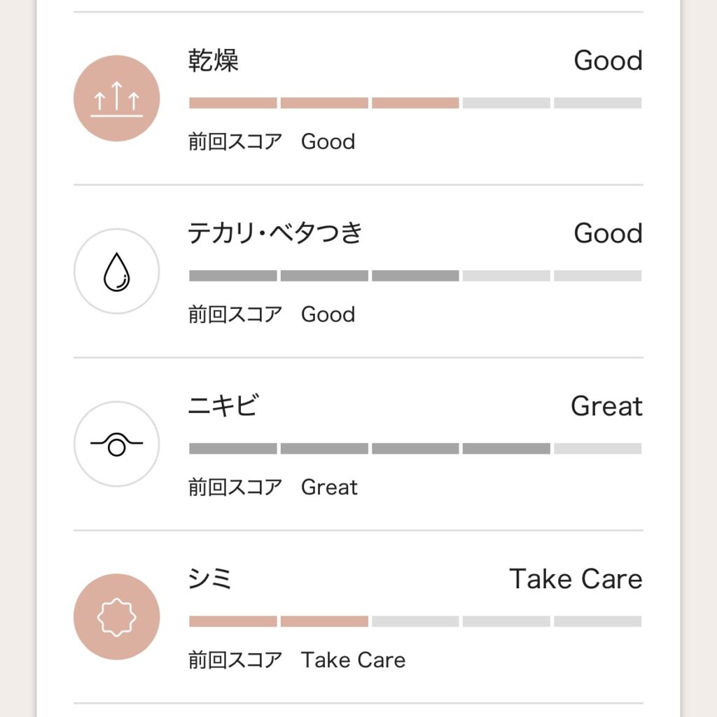Tap the ニキビ category title
Screen dimensions: 717x717
coord(223,406)
